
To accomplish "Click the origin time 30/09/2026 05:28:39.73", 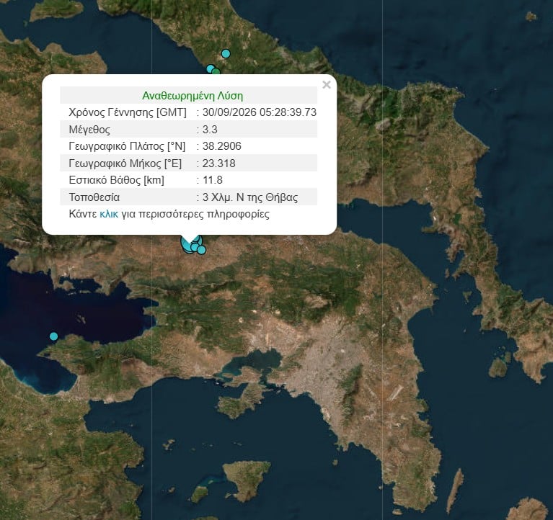I will pyautogui.click(x=260, y=112).
